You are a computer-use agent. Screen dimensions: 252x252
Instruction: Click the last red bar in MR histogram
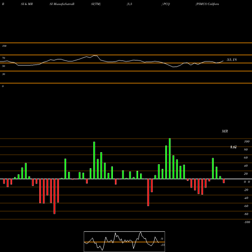coord(224,181)
